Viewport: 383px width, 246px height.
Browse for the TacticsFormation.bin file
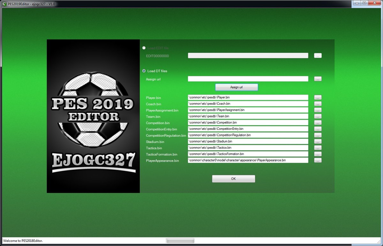click(x=318, y=154)
